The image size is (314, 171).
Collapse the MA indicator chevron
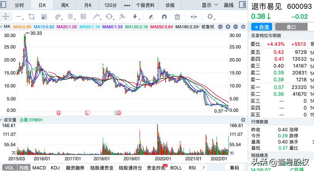click(1, 26)
